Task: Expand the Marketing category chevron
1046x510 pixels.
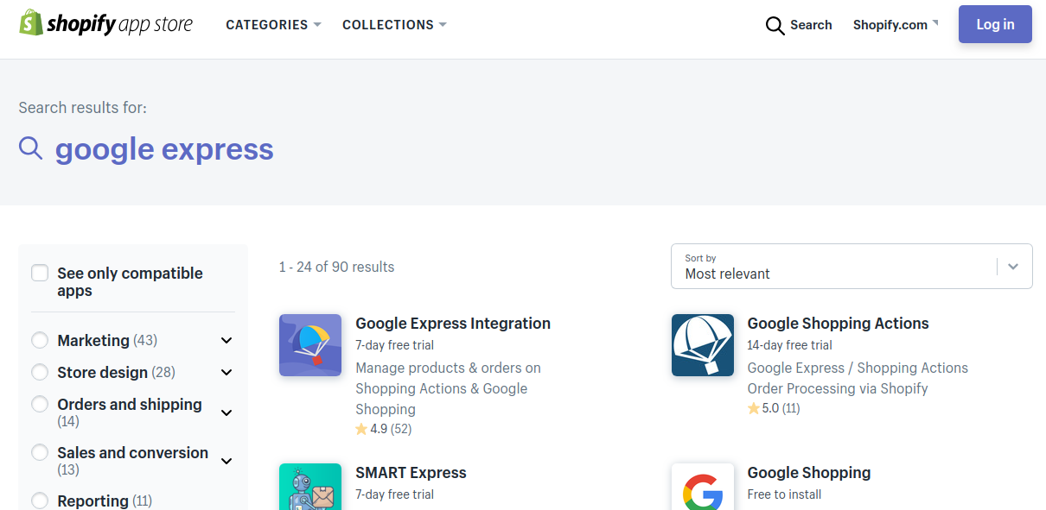Action: pos(226,341)
